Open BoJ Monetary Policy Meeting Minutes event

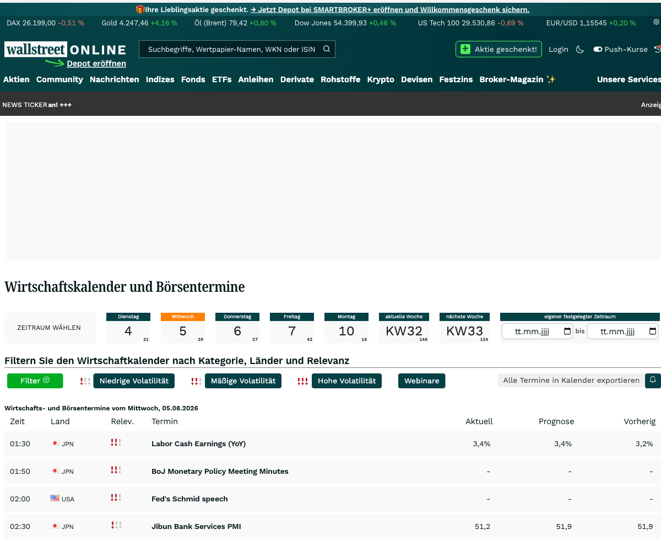click(x=220, y=471)
